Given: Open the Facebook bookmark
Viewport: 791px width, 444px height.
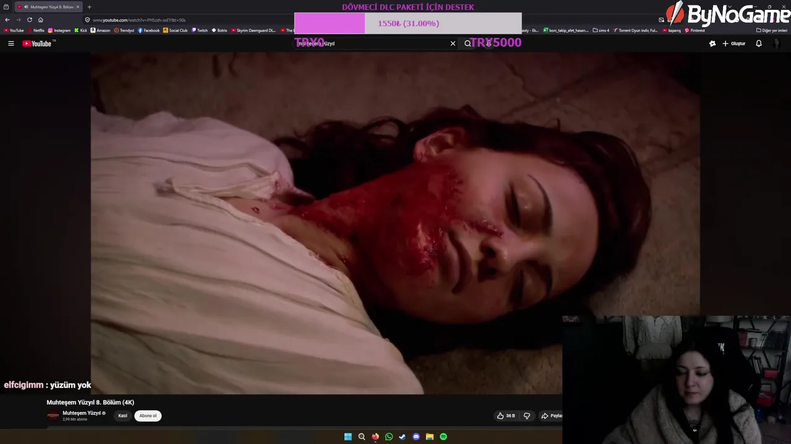Looking at the screenshot, I should (149, 30).
